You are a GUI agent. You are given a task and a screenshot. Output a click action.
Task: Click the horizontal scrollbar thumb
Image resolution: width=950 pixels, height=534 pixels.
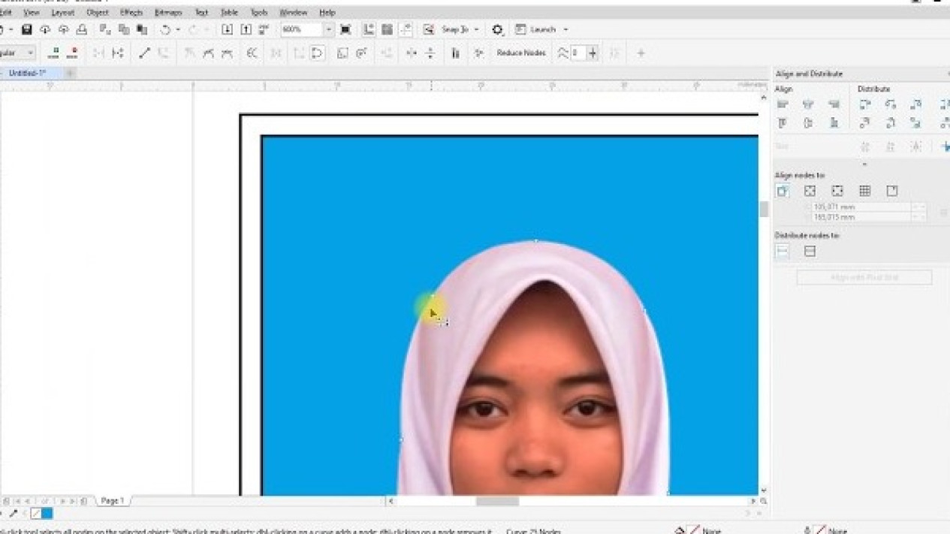497,501
